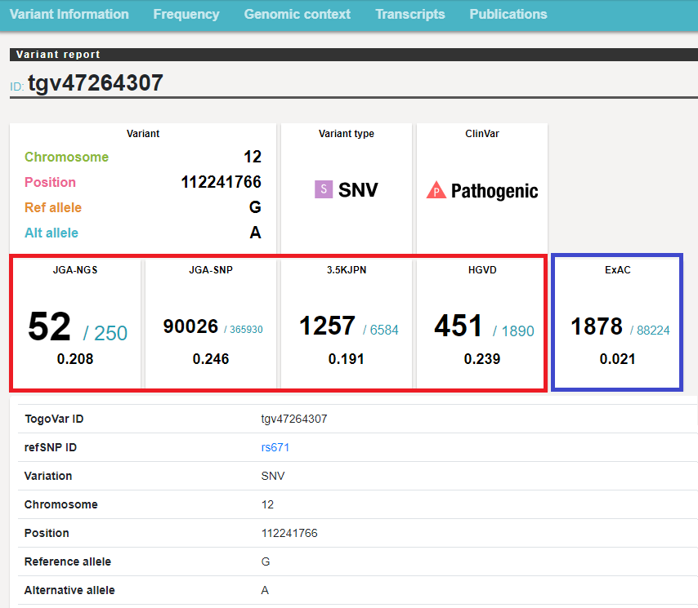Click Position value 112241766 in table
Screen dimensions: 698x608
(289, 533)
